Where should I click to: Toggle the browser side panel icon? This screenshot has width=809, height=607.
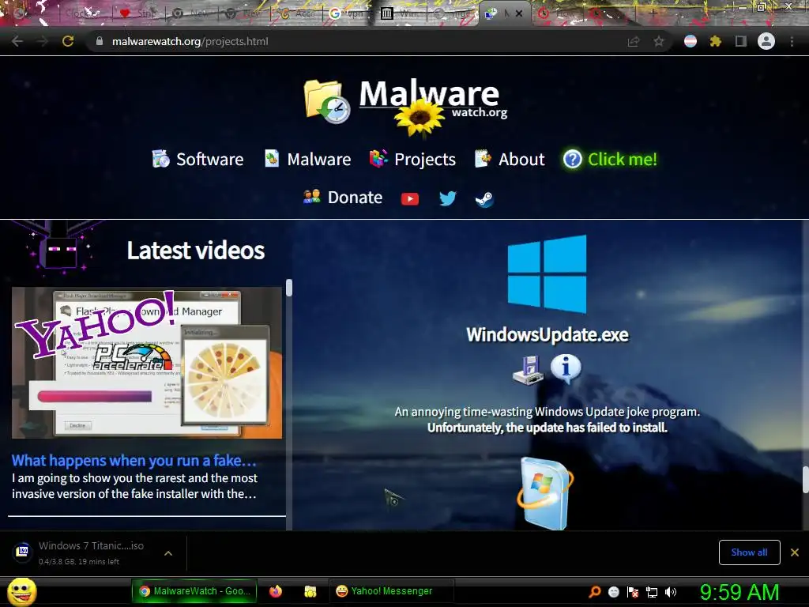click(740, 41)
